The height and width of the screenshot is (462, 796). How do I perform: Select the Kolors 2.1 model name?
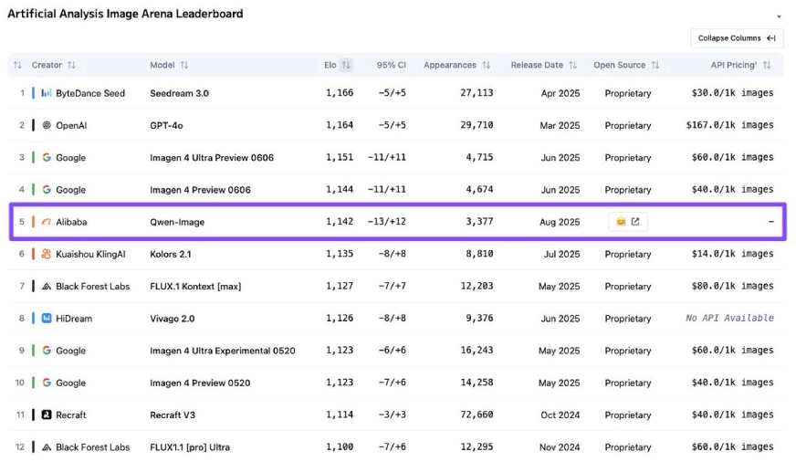tap(171, 254)
